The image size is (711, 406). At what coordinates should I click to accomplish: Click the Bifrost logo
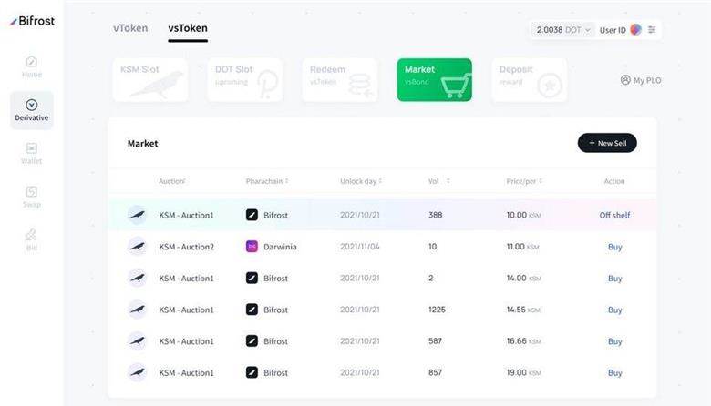click(32, 21)
